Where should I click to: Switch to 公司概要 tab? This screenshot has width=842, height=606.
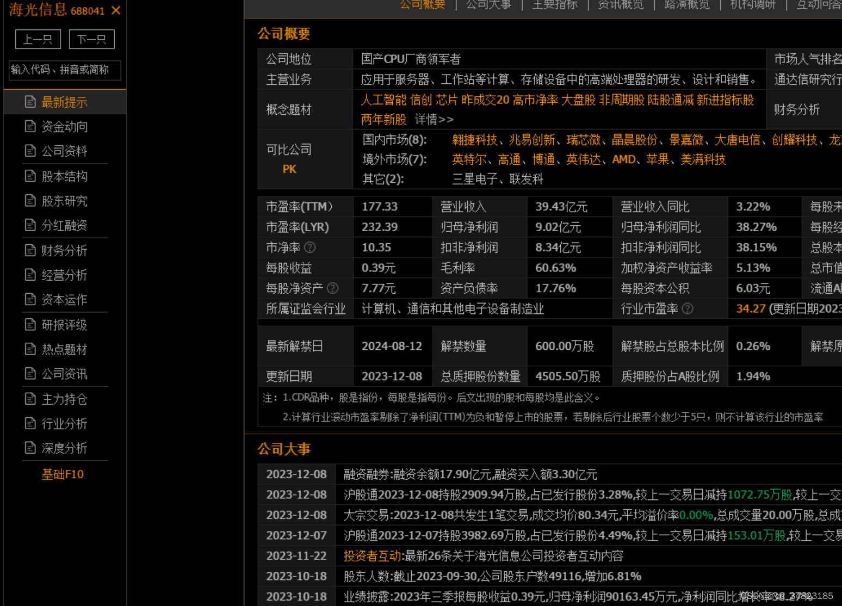point(423,4)
